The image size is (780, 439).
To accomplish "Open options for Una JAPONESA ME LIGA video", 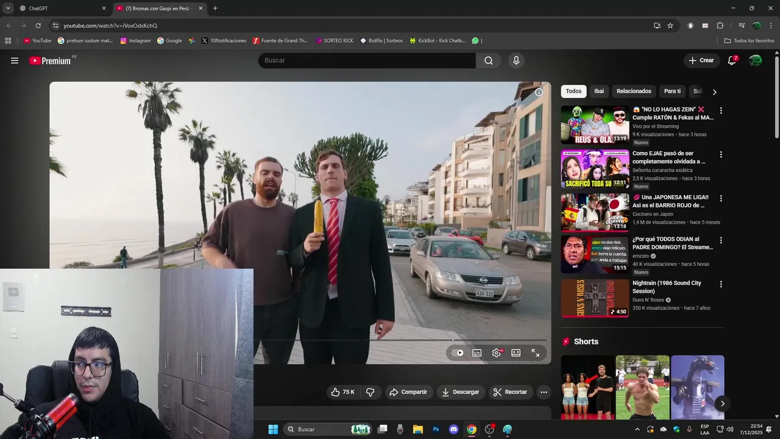I will click(721, 199).
